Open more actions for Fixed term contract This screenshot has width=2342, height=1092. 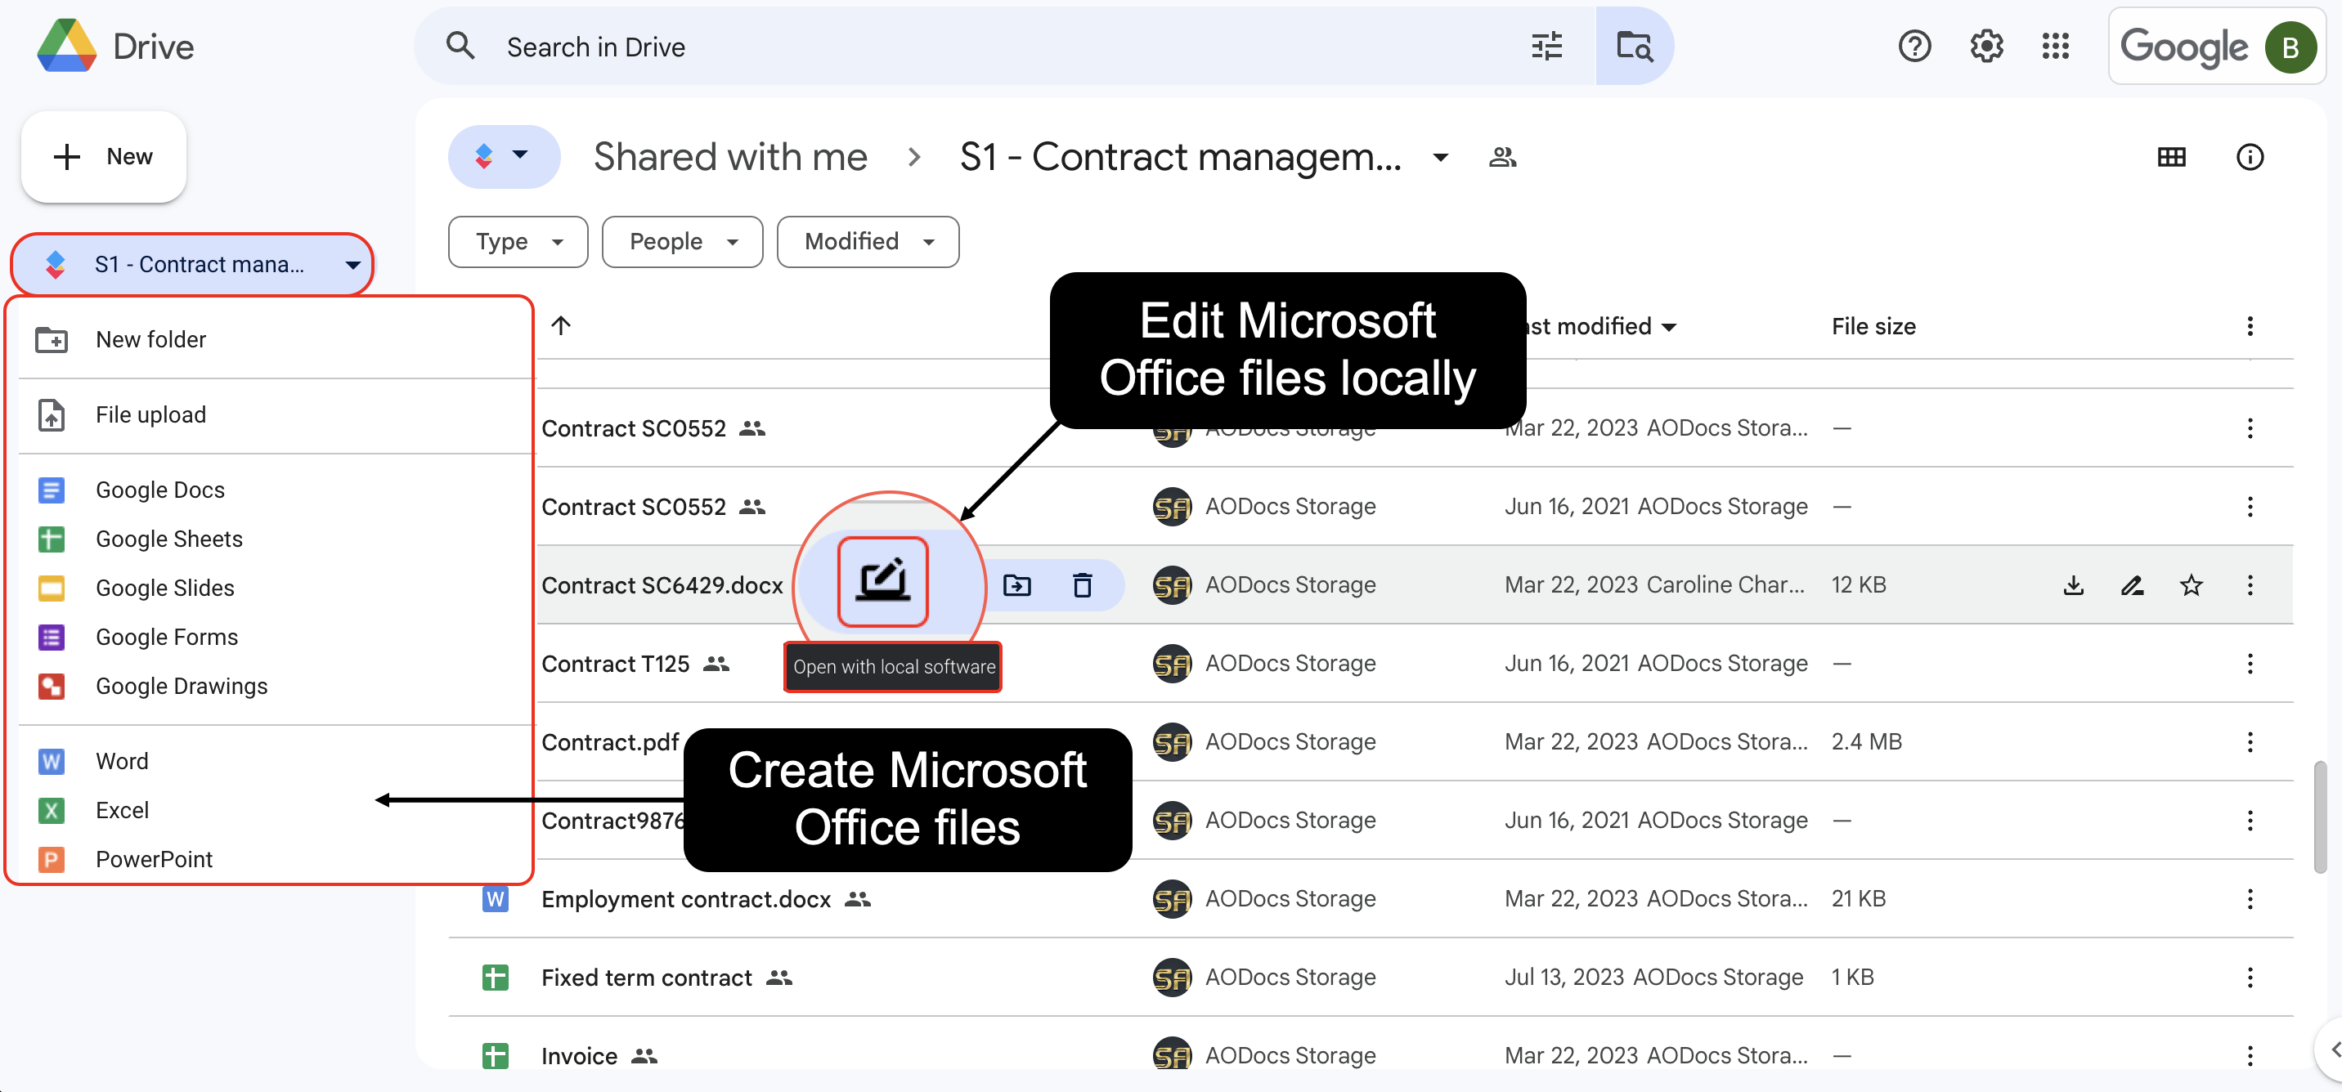point(2250,978)
